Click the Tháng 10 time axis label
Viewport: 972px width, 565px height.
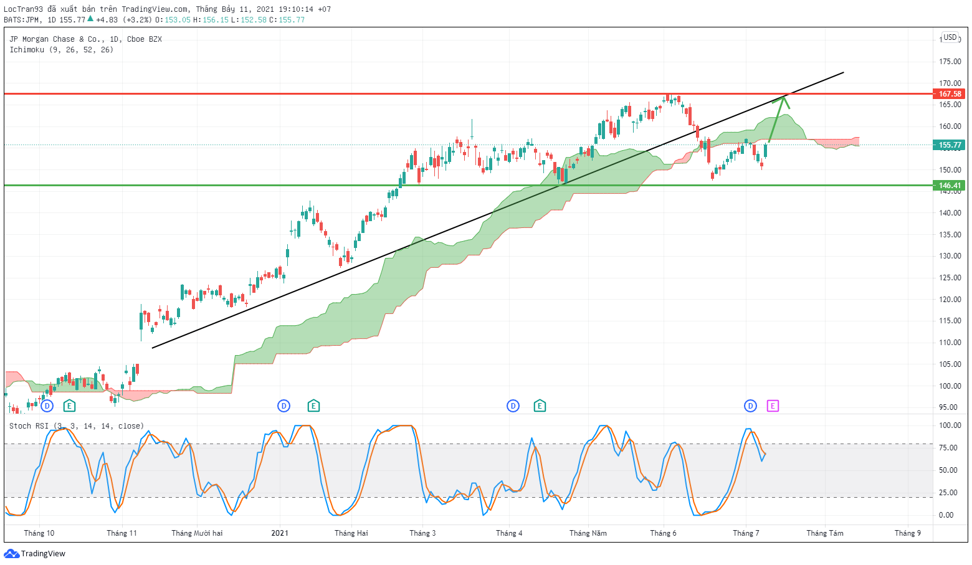(x=39, y=533)
